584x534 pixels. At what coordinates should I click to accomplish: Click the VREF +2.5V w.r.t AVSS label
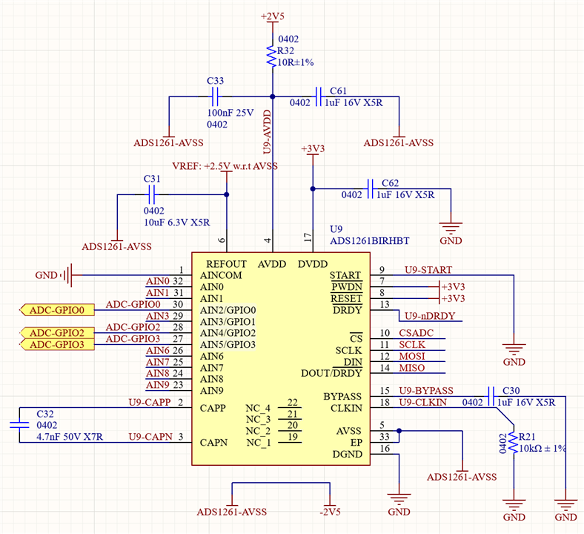pyautogui.click(x=225, y=166)
